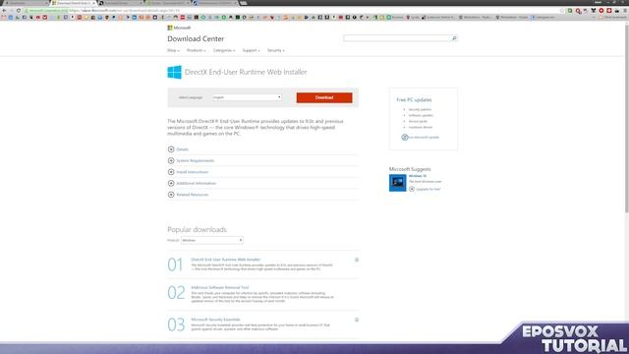Open the Categories navigation menu
Screen dimensions: 629x354
tap(224, 50)
